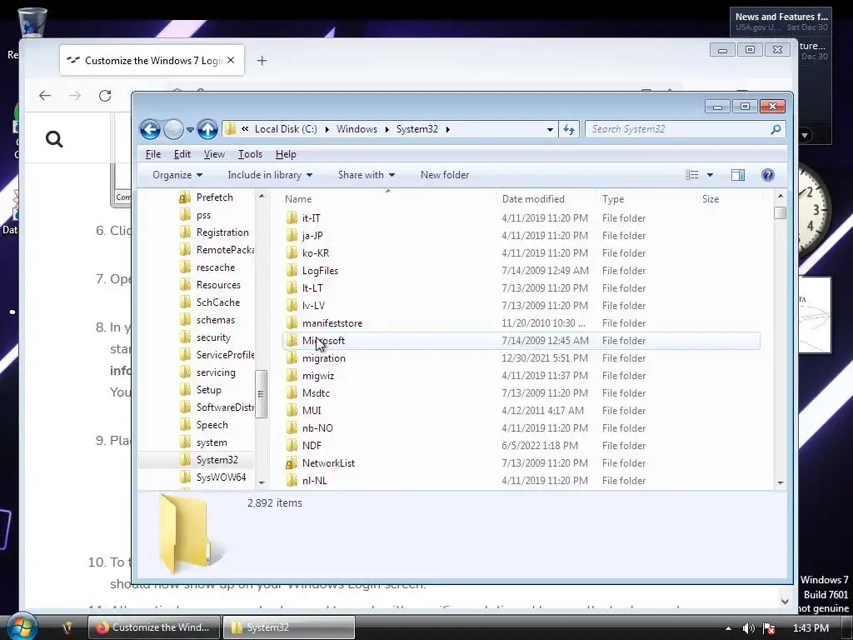Open a new browser tab
The height and width of the screenshot is (640, 853).
click(262, 60)
